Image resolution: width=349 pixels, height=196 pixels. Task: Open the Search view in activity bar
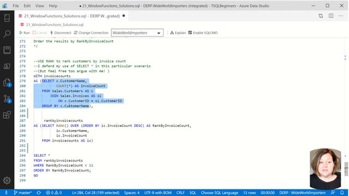click(x=7, y=34)
